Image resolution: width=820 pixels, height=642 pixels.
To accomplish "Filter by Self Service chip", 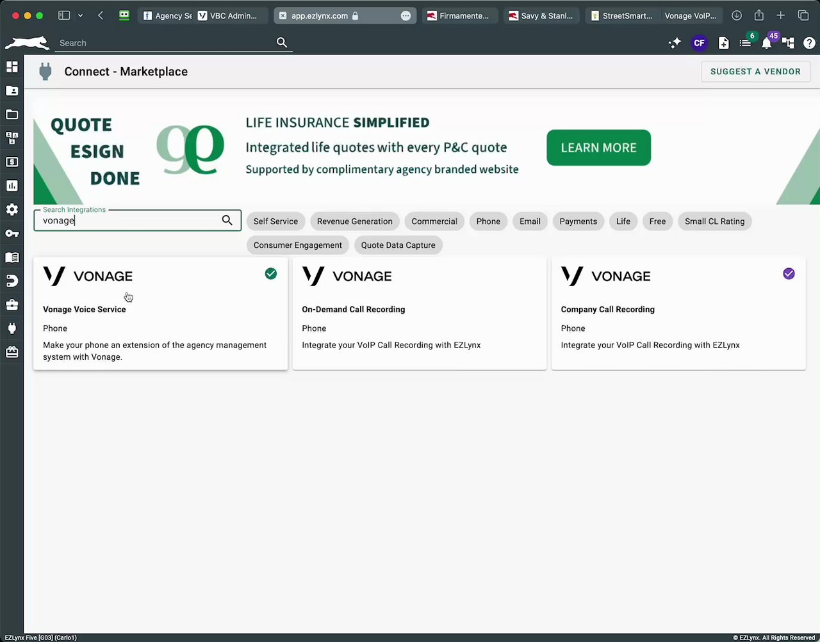I will pos(275,221).
